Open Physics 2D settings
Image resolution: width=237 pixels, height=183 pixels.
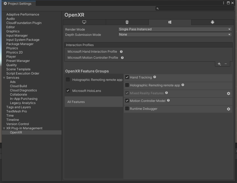coord(14,52)
